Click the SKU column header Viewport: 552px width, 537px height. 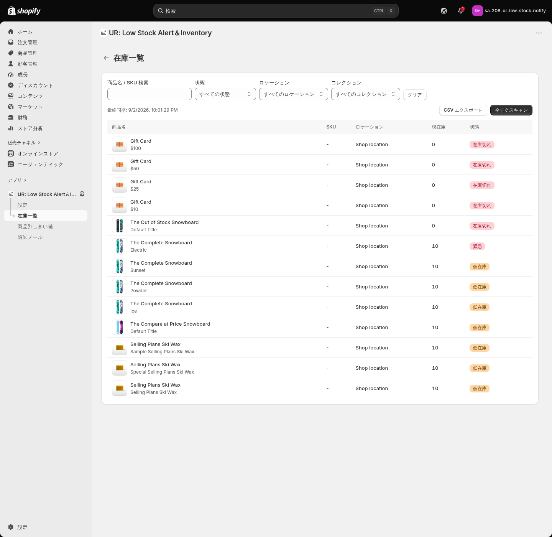point(331,127)
